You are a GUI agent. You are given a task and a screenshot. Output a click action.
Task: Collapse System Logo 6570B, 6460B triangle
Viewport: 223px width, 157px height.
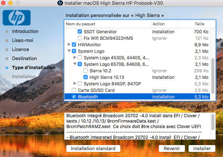[x=75, y=64]
